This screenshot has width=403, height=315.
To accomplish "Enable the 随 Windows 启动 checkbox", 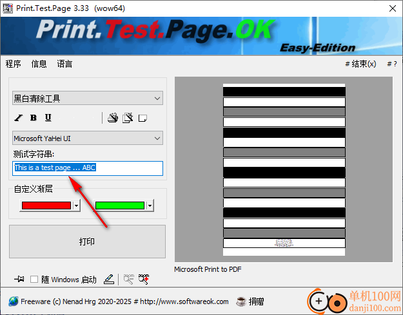I will click(34, 280).
